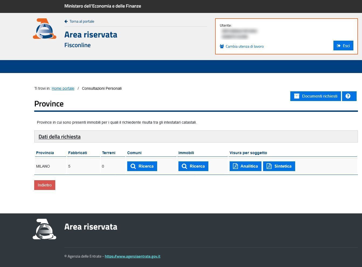
Task: Click the archive icon on Documenti richiesti
Action: pyautogui.click(x=297, y=96)
